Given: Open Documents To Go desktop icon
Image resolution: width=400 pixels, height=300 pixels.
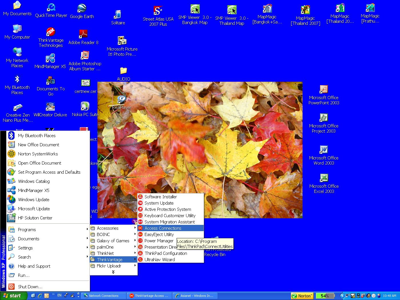Looking at the screenshot, I should (51, 86).
